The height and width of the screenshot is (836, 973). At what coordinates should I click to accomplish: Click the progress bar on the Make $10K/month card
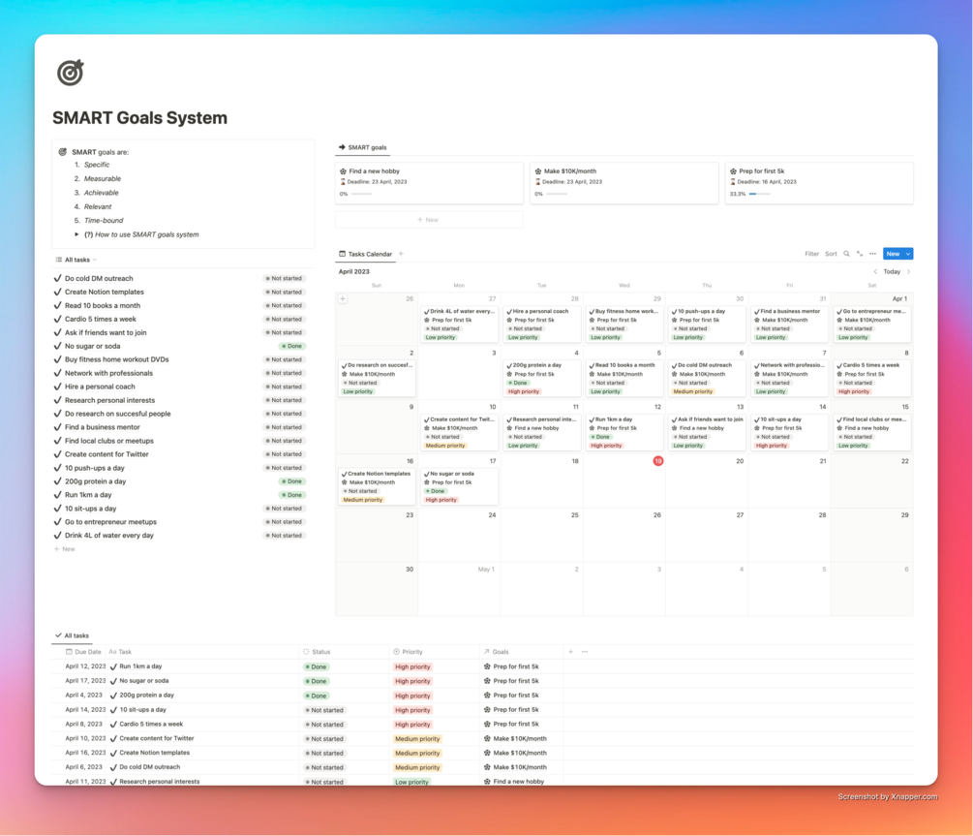[557, 194]
